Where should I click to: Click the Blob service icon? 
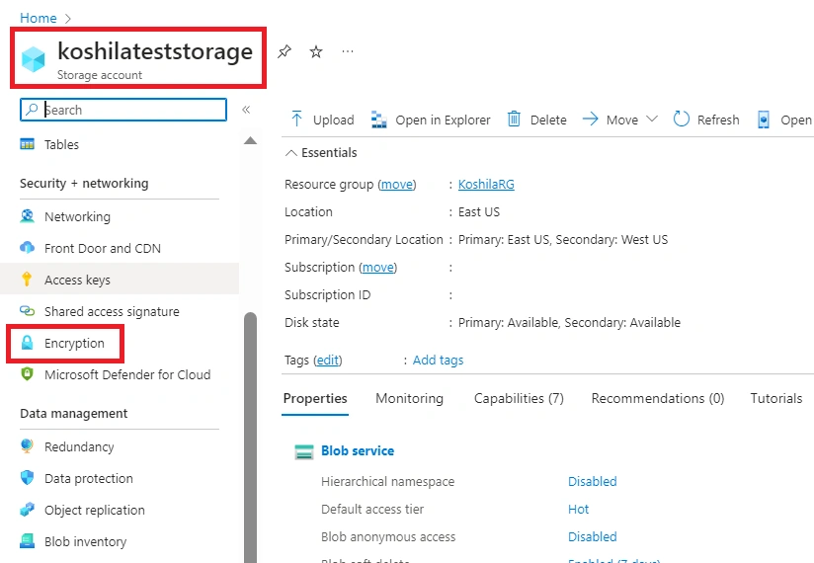tap(304, 451)
